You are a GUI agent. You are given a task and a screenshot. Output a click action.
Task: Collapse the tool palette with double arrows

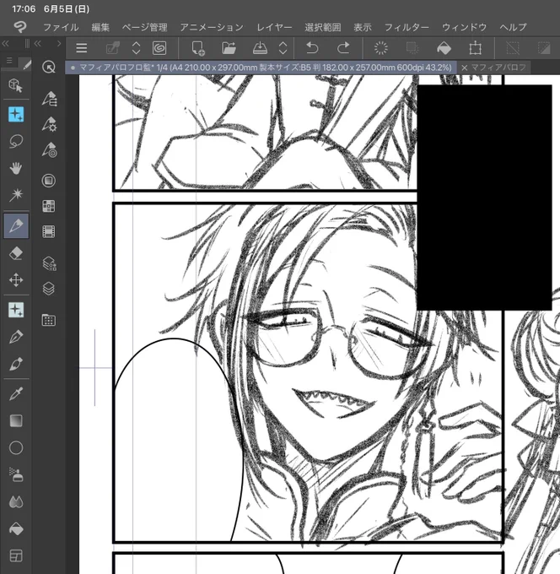click(5, 44)
